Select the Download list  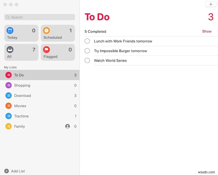coord(40,96)
